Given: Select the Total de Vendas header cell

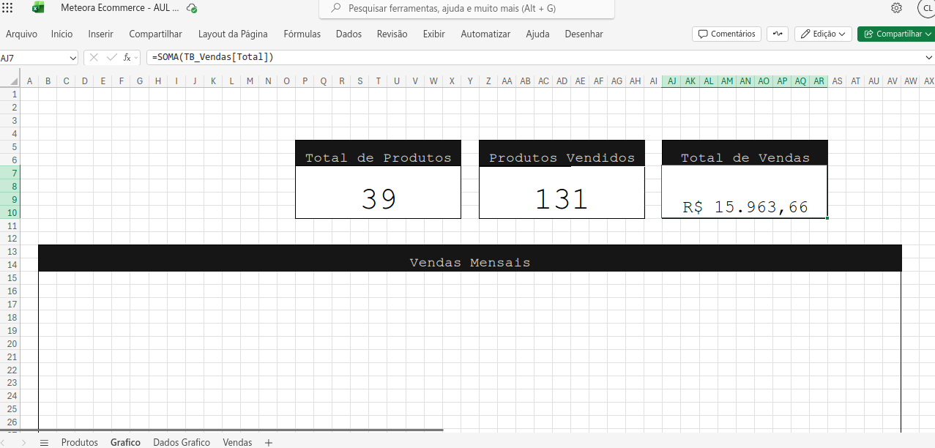Looking at the screenshot, I should (745, 153).
